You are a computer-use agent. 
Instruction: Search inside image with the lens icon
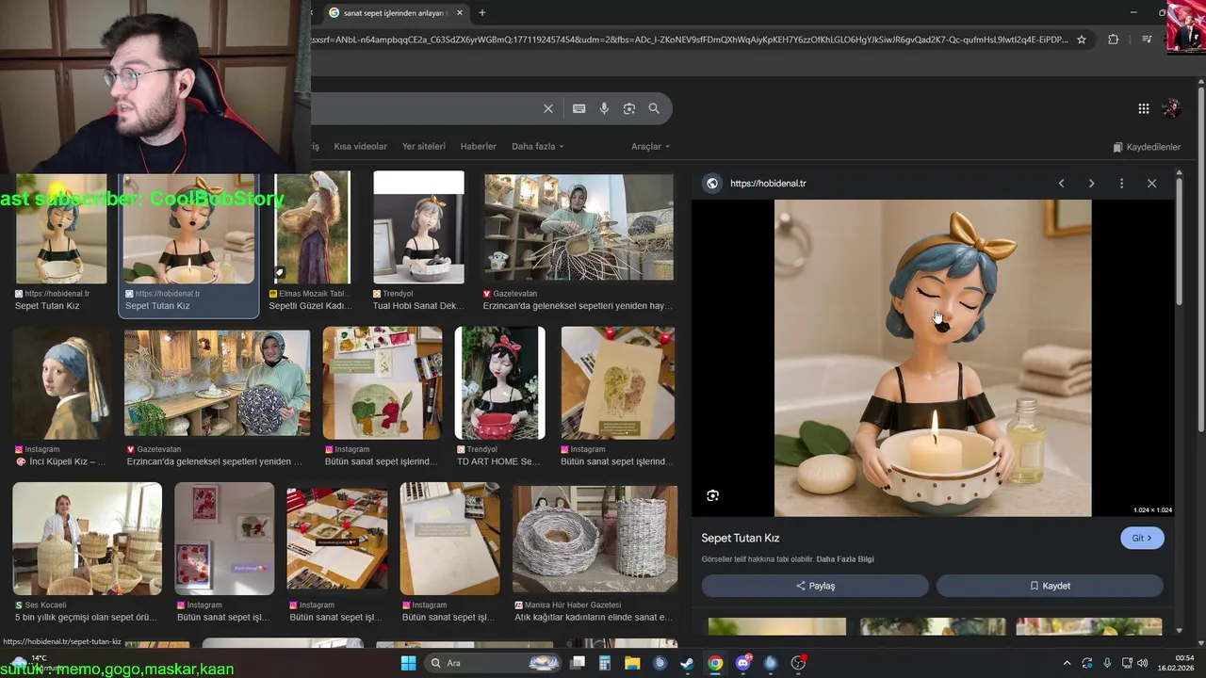point(713,495)
